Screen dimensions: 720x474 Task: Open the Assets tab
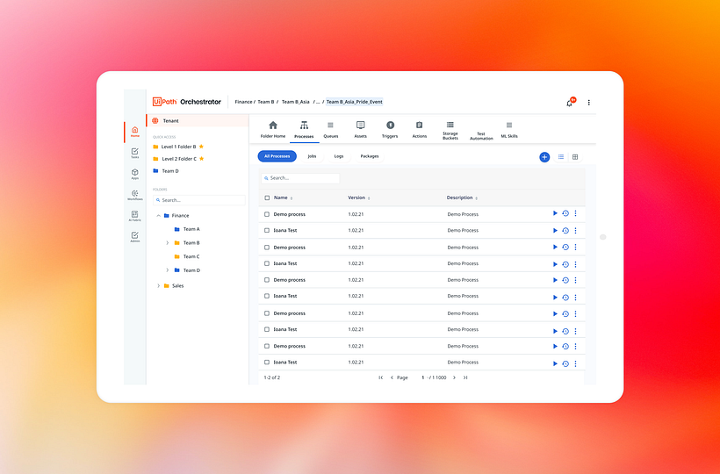coord(361,130)
